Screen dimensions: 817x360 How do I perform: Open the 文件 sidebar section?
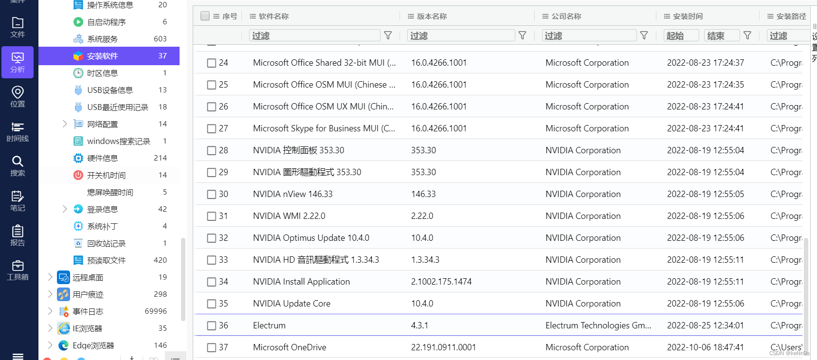(x=18, y=28)
